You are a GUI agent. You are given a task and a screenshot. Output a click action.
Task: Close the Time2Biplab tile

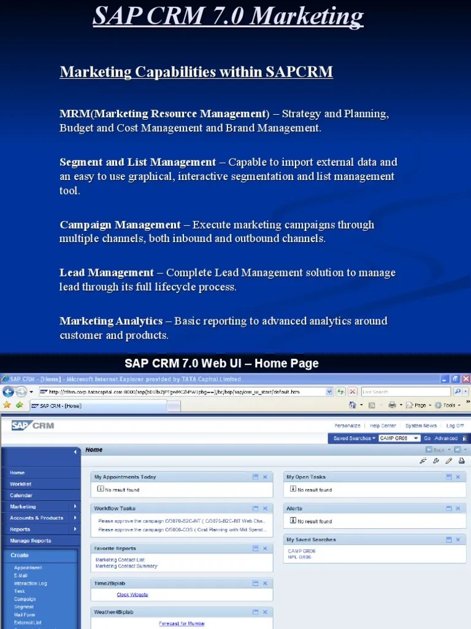tap(265, 584)
